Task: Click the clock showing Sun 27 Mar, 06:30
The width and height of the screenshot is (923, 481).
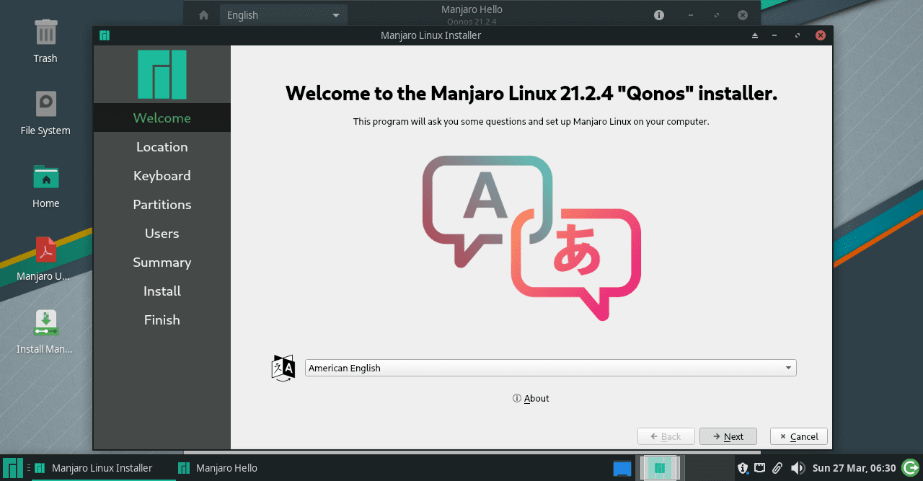Action: [854, 468]
